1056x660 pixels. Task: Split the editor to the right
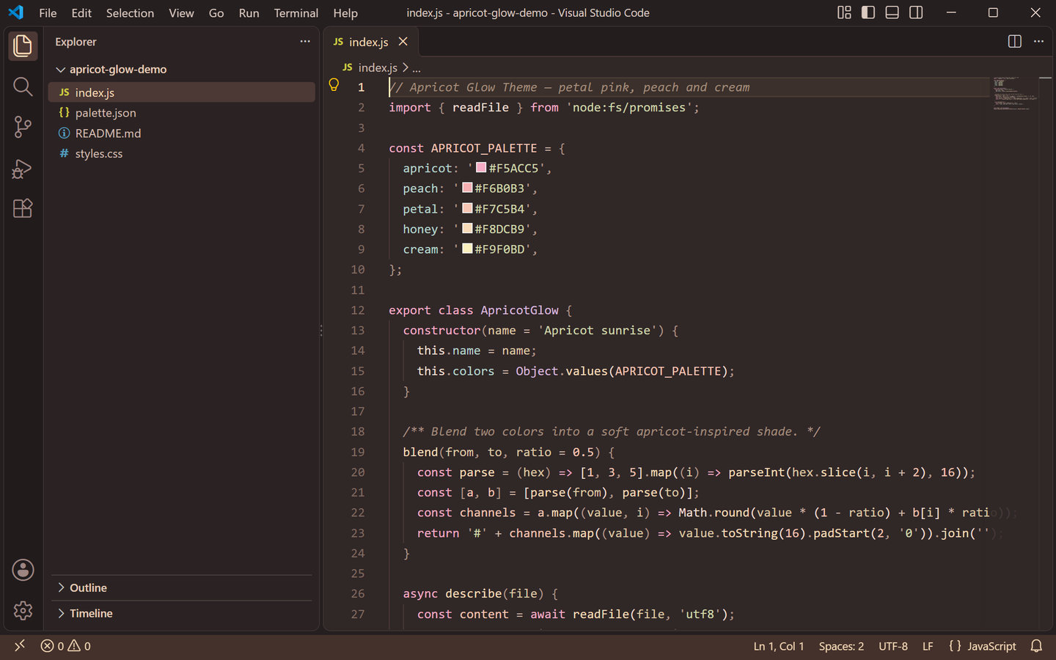click(x=1015, y=42)
